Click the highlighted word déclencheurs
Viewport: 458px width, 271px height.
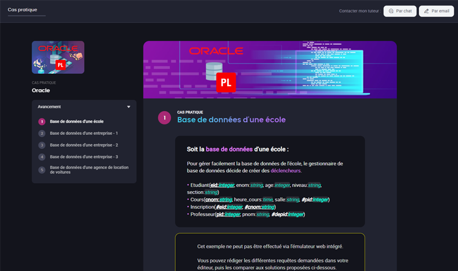click(286, 170)
